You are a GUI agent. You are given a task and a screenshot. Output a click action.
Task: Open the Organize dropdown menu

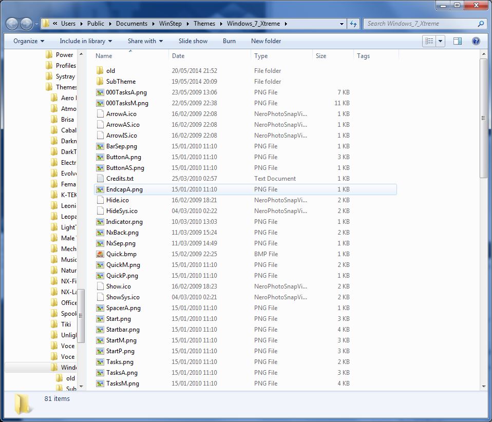click(29, 41)
